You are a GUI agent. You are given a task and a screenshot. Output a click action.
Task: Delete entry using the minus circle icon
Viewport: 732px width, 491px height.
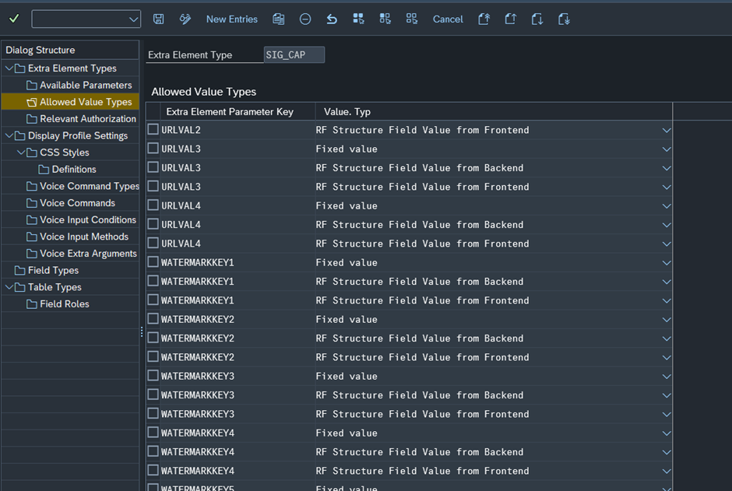(x=305, y=19)
